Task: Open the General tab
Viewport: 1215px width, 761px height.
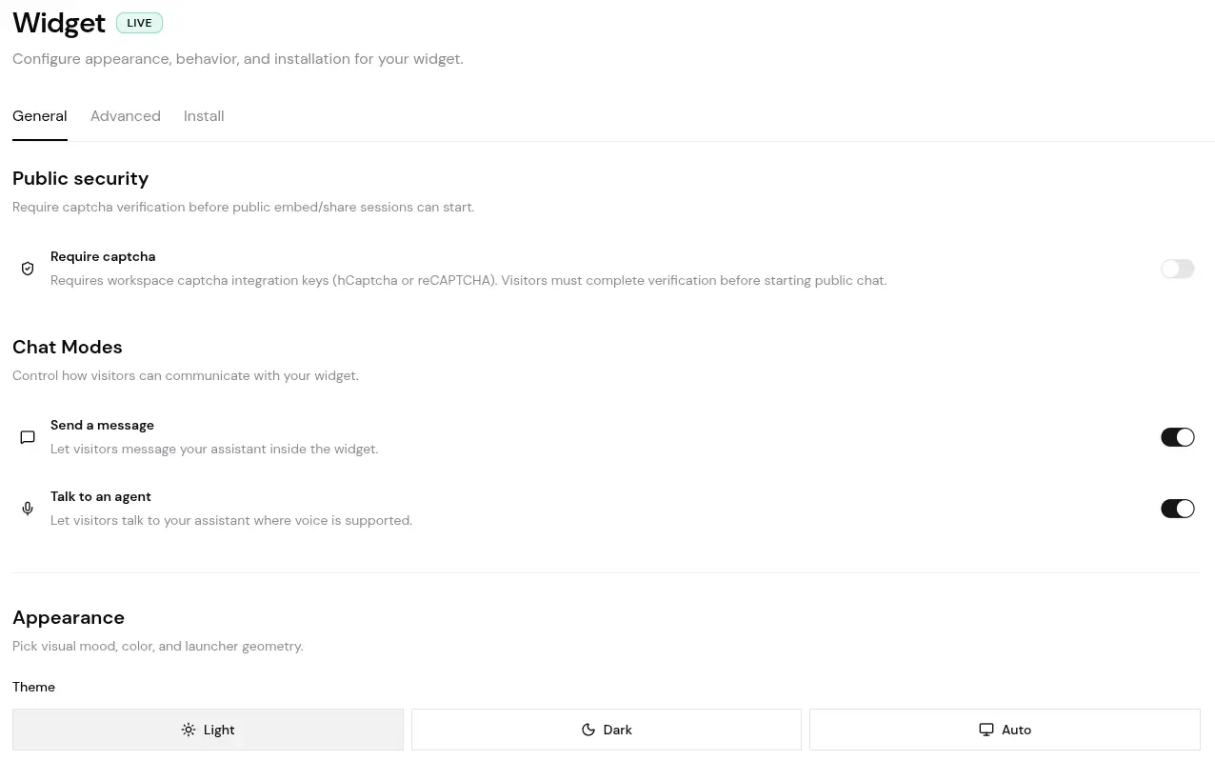Action: click(40, 116)
